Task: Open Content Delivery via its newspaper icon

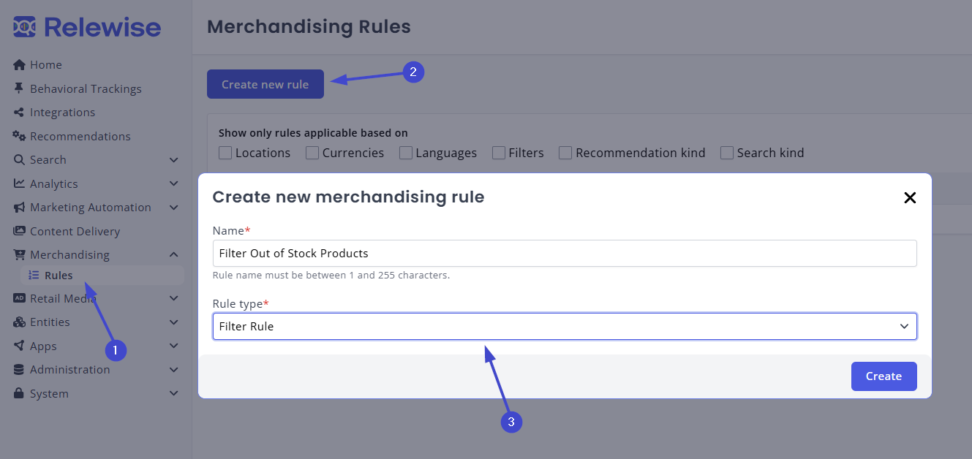Action: pyautogui.click(x=18, y=231)
